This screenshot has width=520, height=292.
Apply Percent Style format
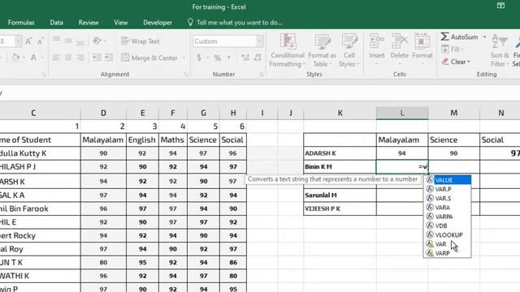click(x=217, y=58)
